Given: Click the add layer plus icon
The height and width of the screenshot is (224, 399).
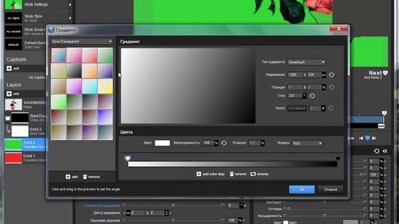Looking at the screenshot, I should point(9,94).
